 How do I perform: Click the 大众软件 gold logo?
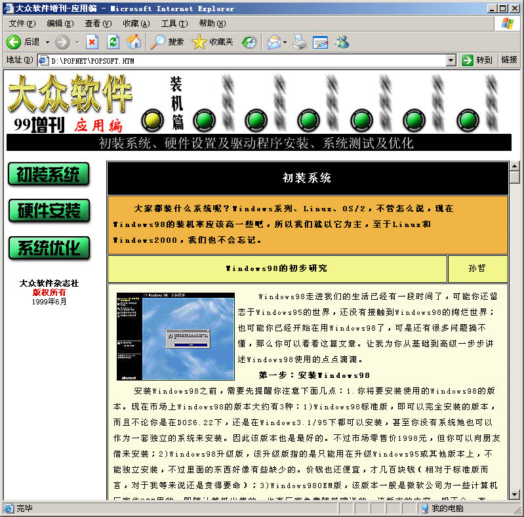tap(70, 94)
